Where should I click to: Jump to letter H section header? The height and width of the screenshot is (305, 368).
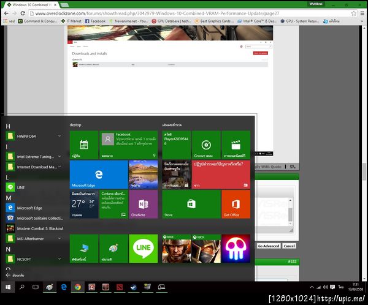pos(8,126)
